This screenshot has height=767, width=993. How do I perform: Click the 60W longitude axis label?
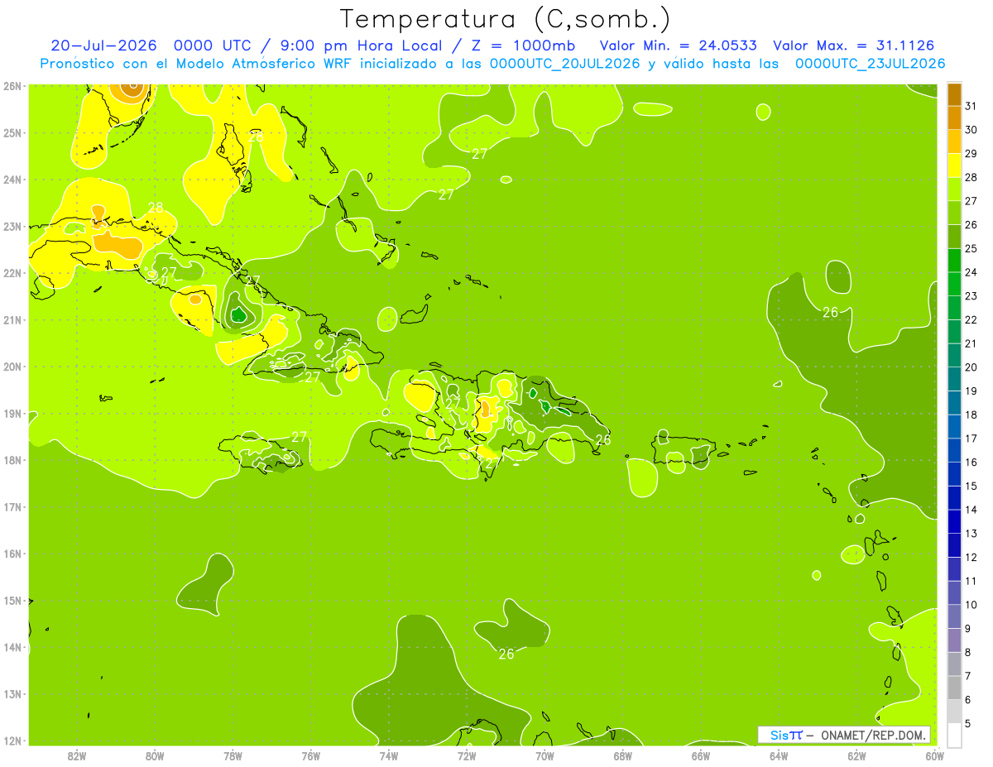point(934,755)
